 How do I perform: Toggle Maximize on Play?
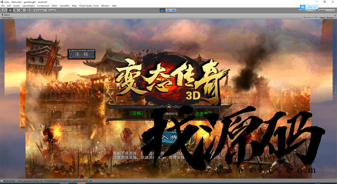coord(311,18)
